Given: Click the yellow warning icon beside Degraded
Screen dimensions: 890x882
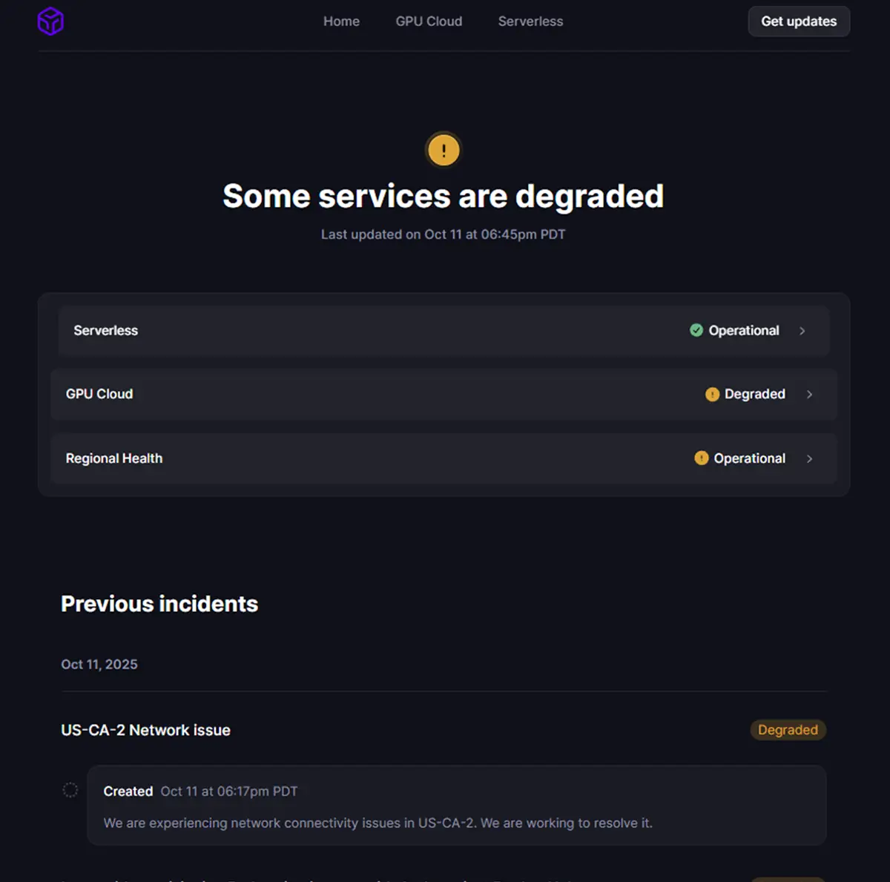Looking at the screenshot, I should tap(712, 395).
